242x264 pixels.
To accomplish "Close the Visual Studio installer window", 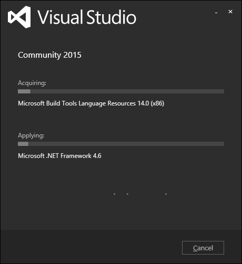I will pyautogui.click(x=230, y=12).
